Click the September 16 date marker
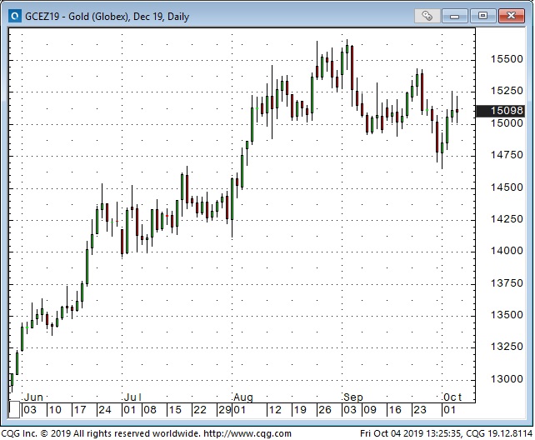The width and height of the screenshot is (535, 440). (x=395, y=410)
